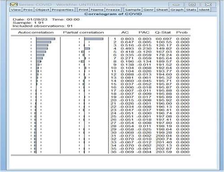224x172 pixels.
Task: Click the Freeze button
Action: click(113, 10)
